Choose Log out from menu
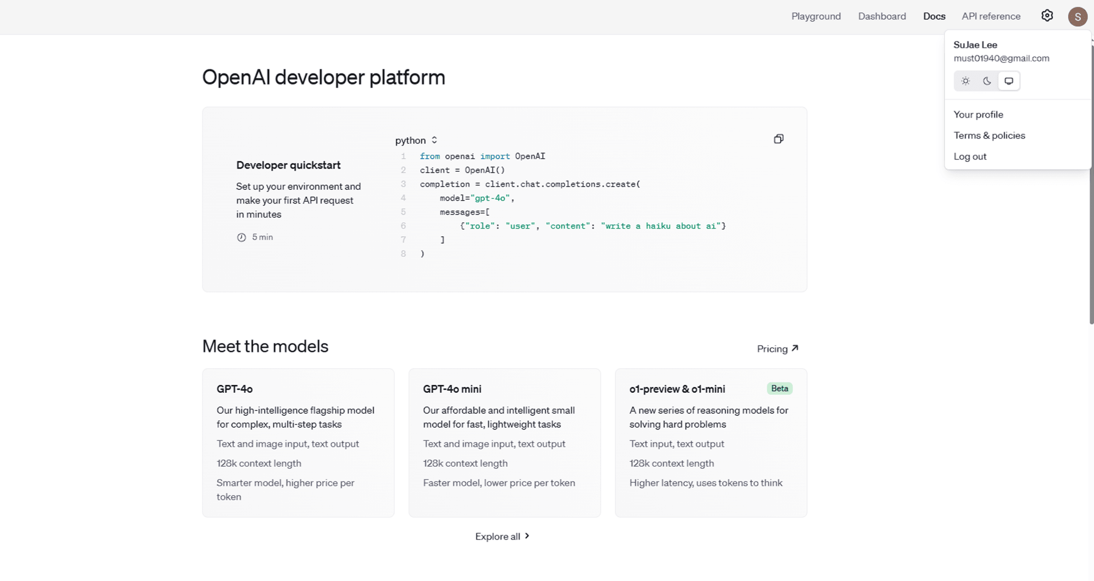 coord(970,156)
